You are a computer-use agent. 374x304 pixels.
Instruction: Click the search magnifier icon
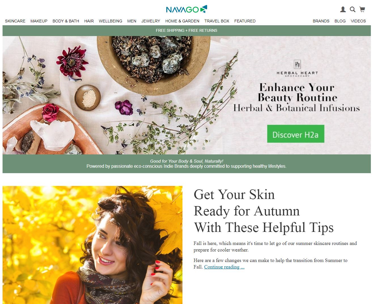(352, 9)
